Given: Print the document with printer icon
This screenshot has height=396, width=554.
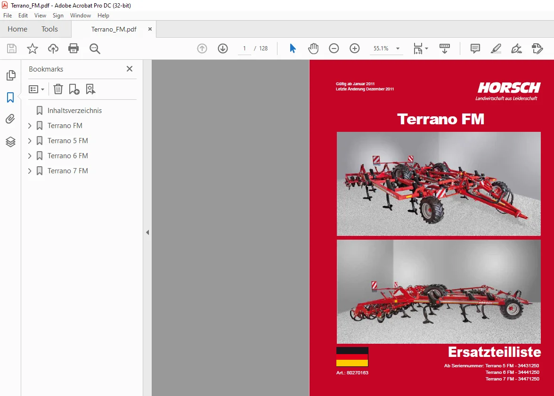Looking at the screenshot, I should click(x=73, y=48).
